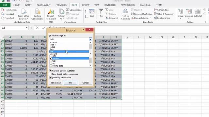The height and width of the screenshot is (117, 209).
Task: Confirm the Subtotal dialog with OK
Action: point(71,83)
